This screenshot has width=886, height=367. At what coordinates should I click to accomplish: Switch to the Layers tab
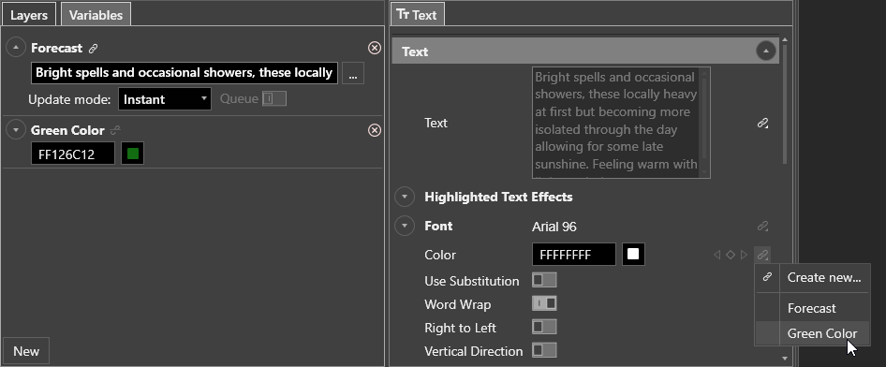[28, 15]
